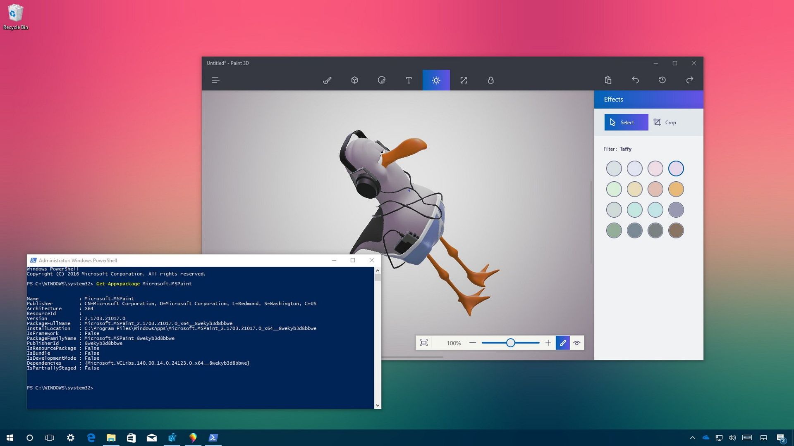Switch to the Effects tab
This screenshot has height=446, width=794.
[436, 80]
